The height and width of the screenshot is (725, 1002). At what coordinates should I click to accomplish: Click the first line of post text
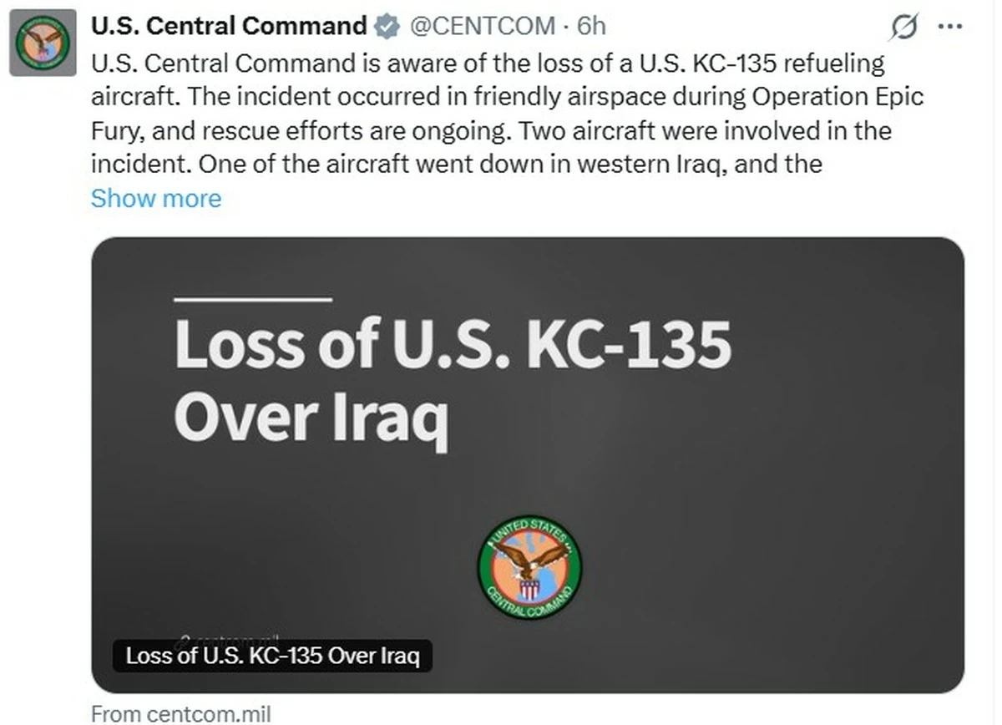488,63
